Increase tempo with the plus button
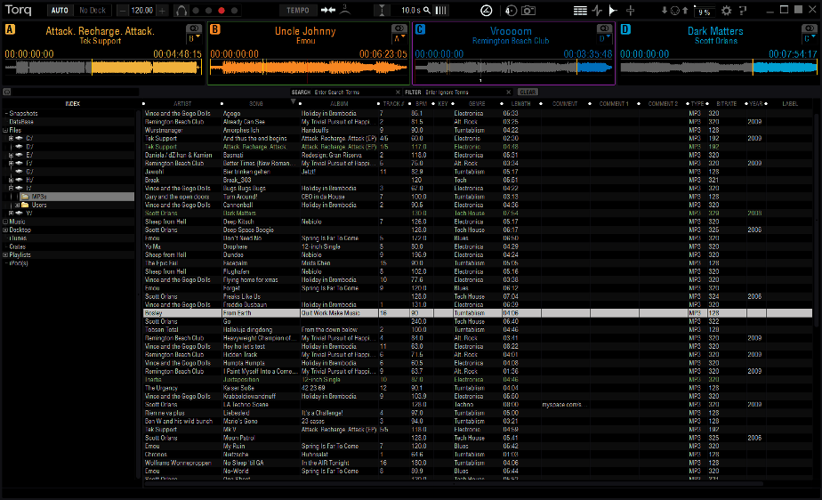 161,10
